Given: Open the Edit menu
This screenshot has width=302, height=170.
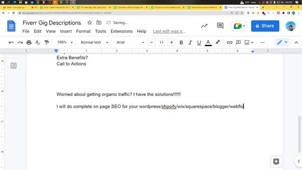Looking at the screenshot, I should [x=38, y=31].
